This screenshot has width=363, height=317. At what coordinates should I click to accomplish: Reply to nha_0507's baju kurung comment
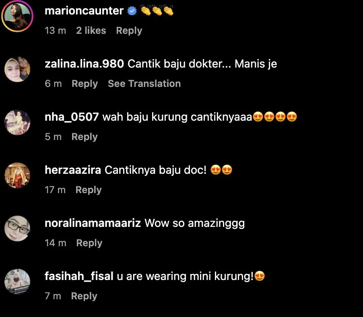[x=85, y=136]
